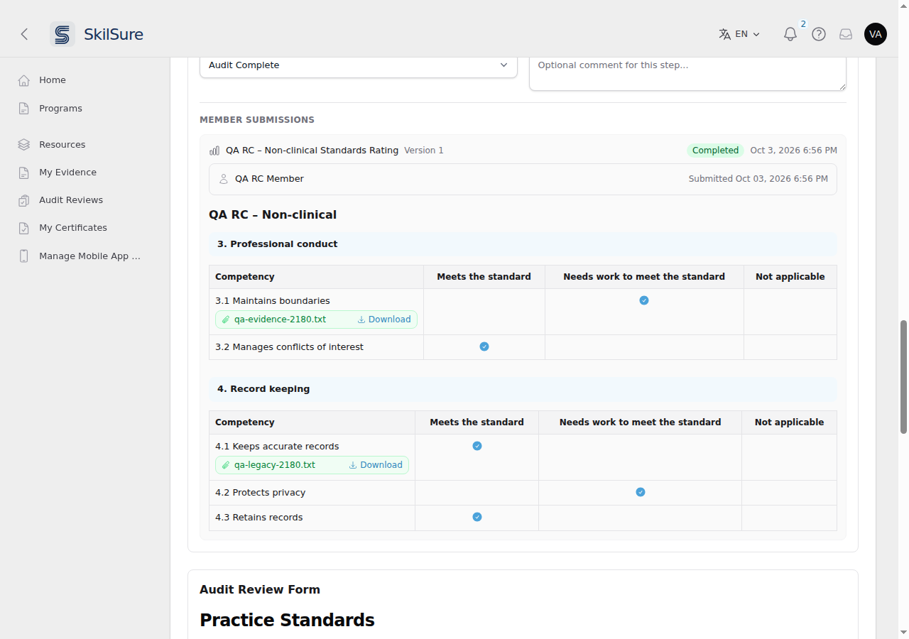This screenshot has height=639, width=909.
Task: Open notifications bell
Action: click(790, 34)
